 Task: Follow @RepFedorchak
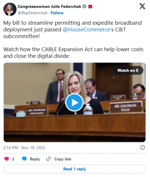[57, 13]
